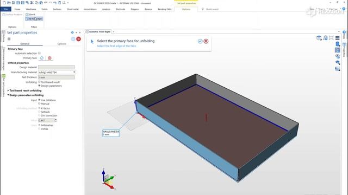Click the blue cylinder display icon
348x195 pixels.
click(x=337, y=44)
